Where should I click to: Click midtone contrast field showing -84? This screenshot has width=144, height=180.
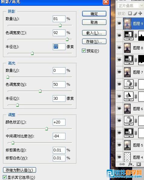coord(59,136)
